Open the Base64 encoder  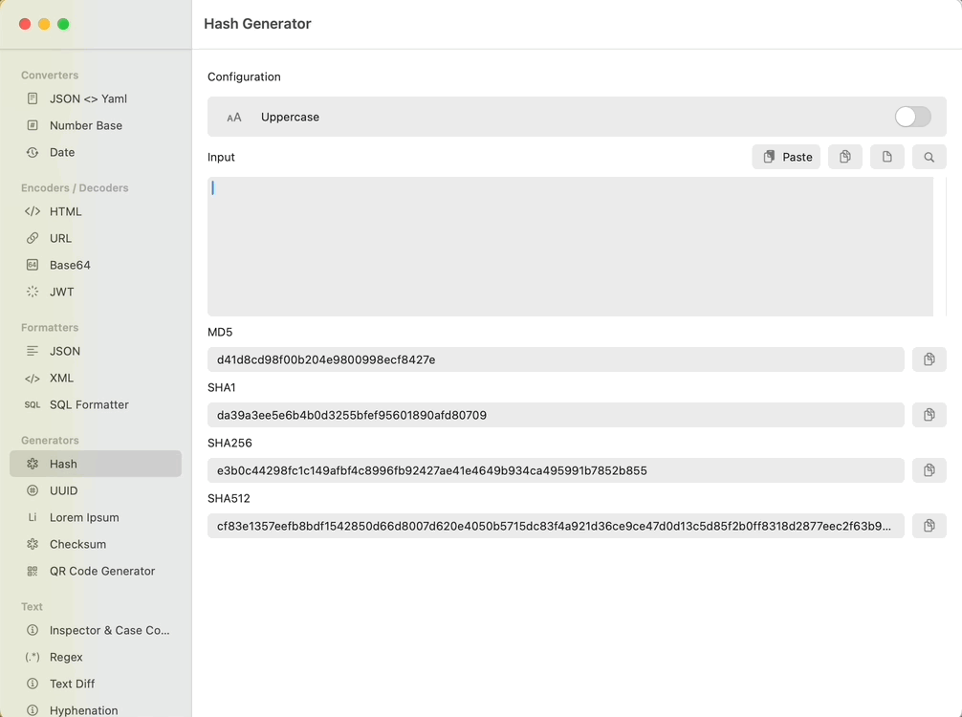click(x=95, y=265)
